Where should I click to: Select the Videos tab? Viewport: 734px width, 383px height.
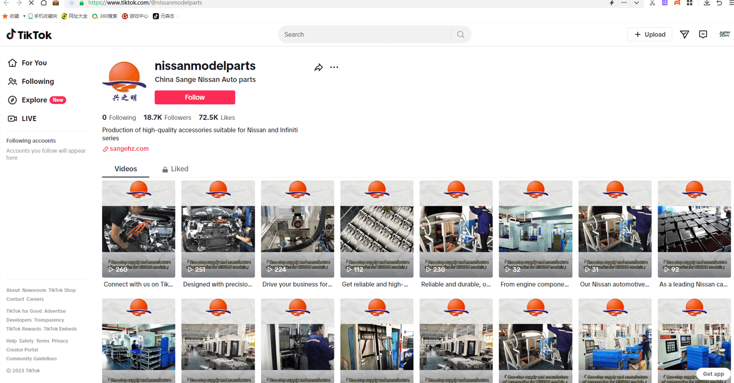tap(126, 169)
